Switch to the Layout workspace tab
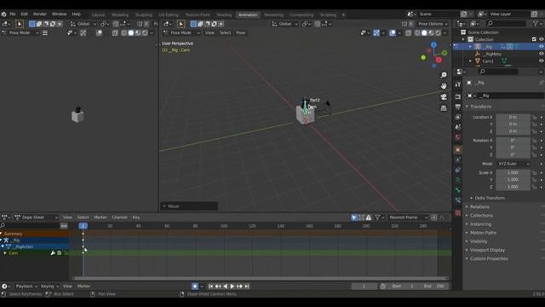The width and height of the screenshot is (545, 307). point(98,15)
